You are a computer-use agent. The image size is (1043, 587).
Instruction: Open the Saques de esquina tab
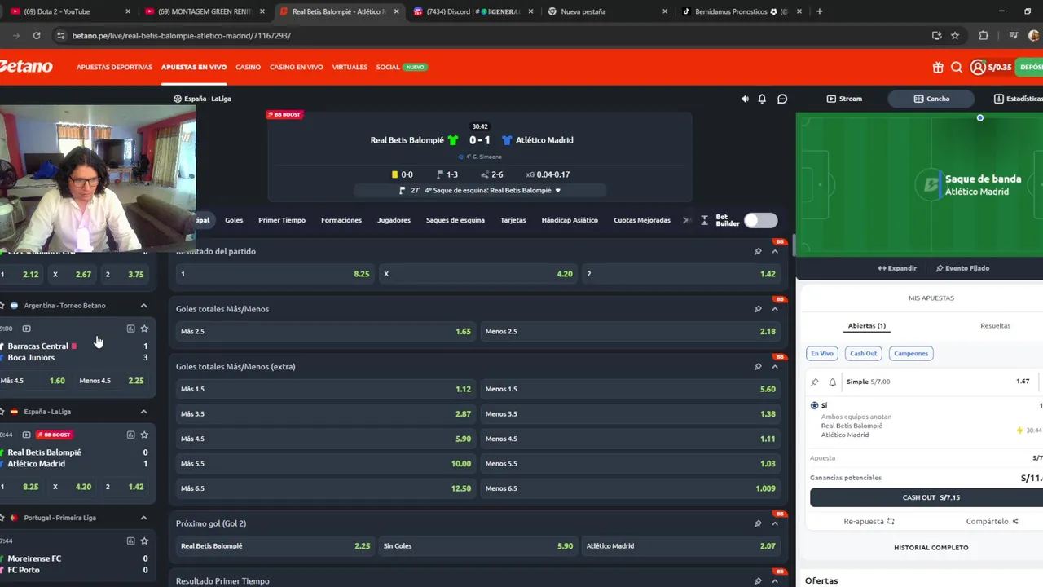[455, 220]
